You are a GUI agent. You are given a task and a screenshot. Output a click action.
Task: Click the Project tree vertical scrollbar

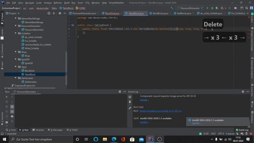66,68
